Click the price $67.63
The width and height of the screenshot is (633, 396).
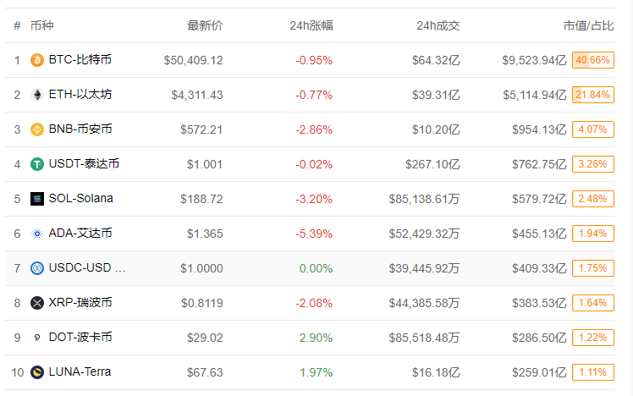point(205,372)
